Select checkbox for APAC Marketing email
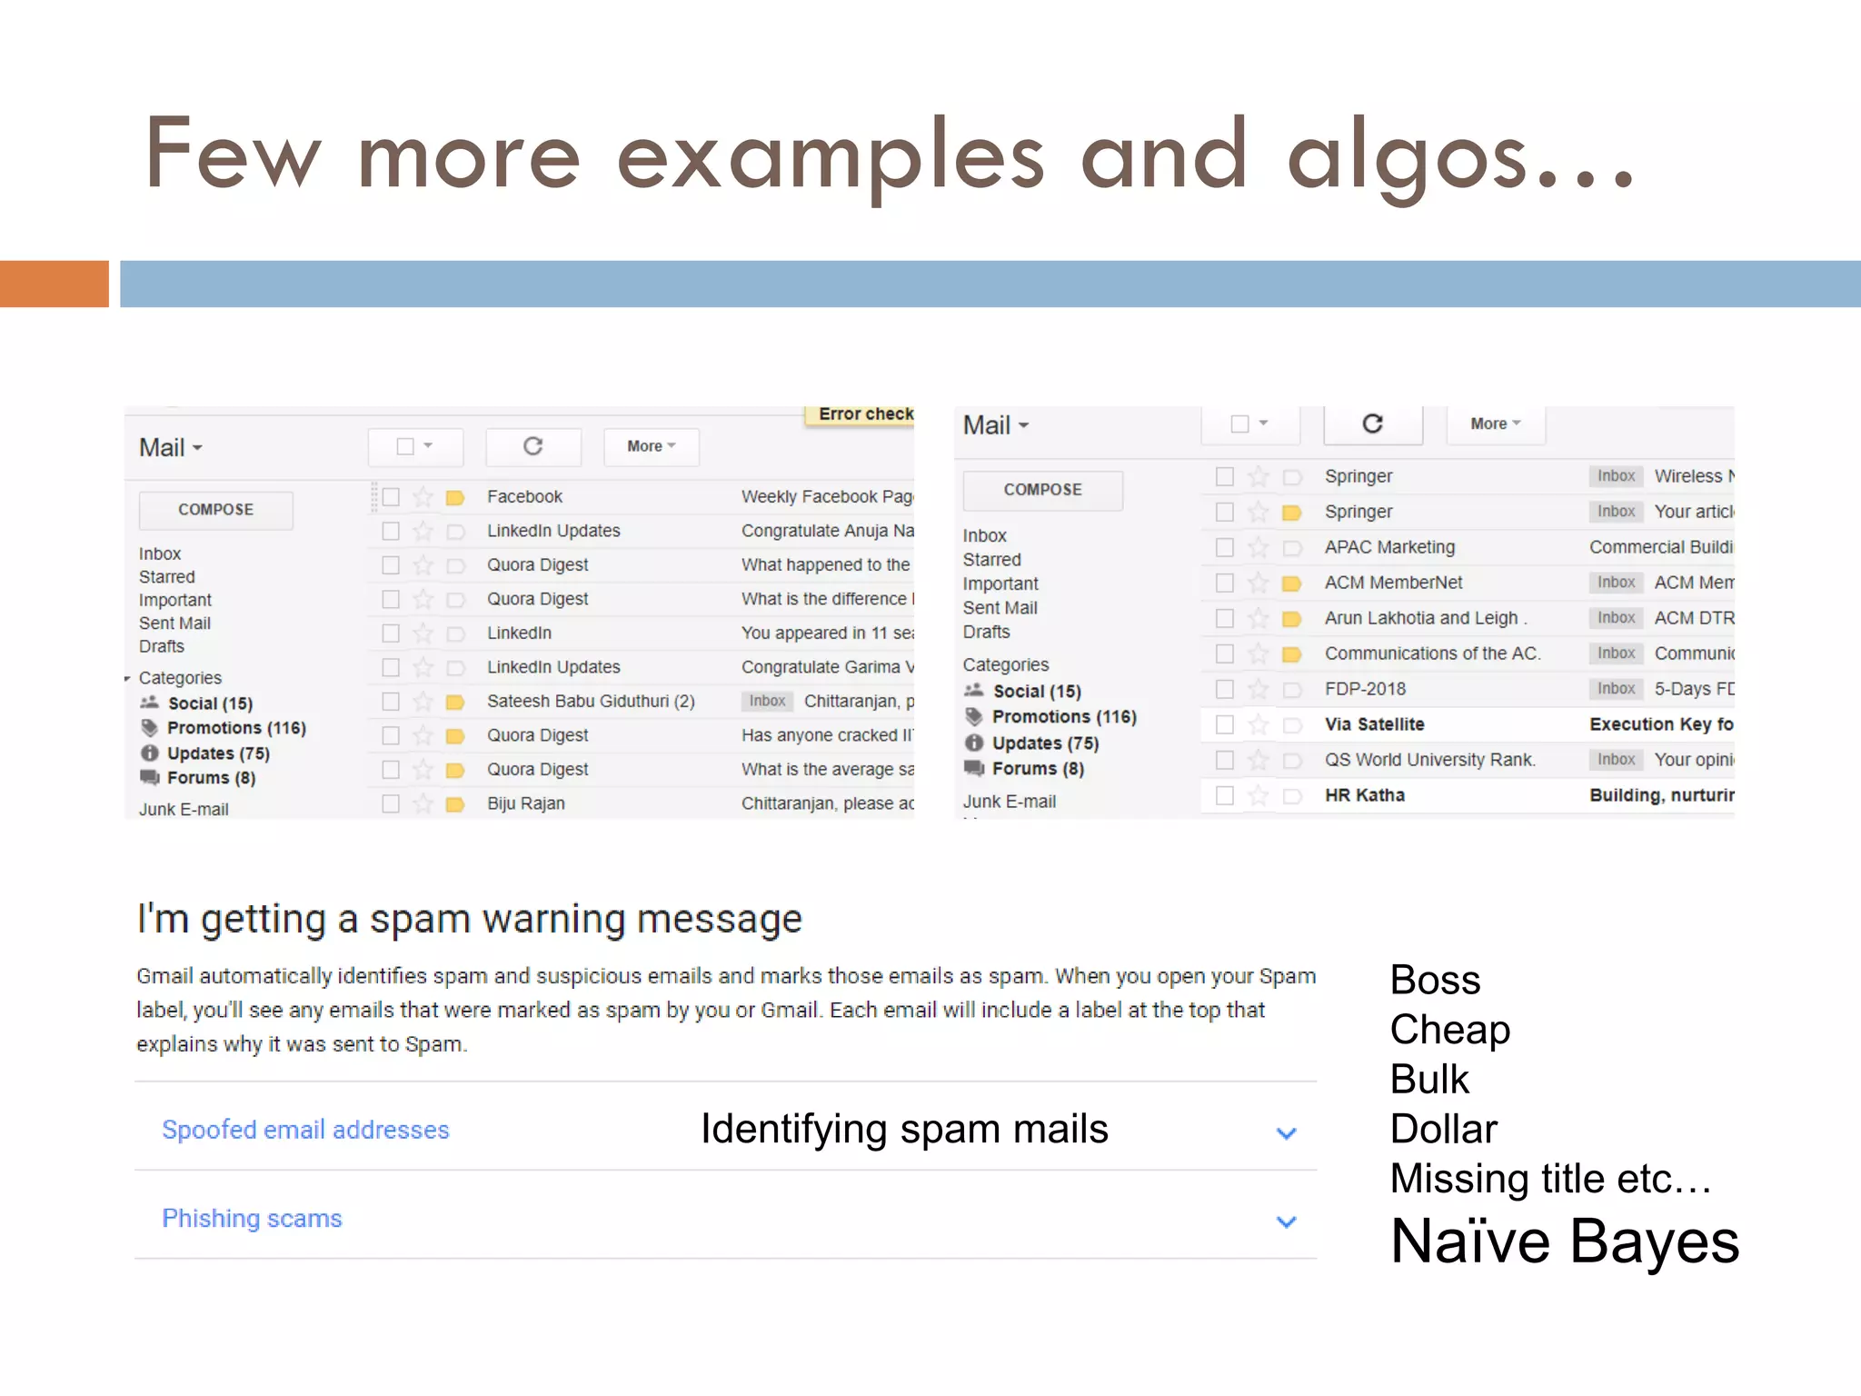Image resolution: width=1861 pixels, height=1396 pixels. [1225, 547]
